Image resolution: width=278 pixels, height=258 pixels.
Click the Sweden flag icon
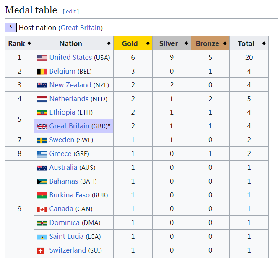click(42, 140)
